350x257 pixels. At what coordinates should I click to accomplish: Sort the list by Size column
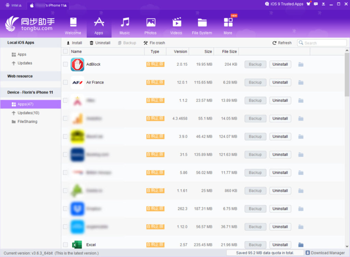[x=208, y=52]
